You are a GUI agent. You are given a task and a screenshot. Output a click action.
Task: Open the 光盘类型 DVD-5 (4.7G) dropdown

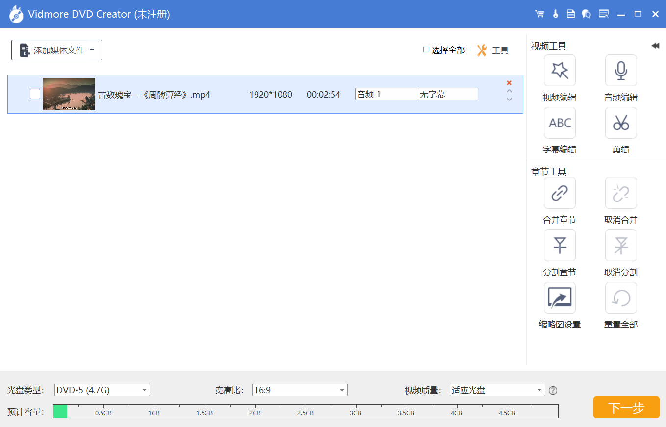[102, 390]
